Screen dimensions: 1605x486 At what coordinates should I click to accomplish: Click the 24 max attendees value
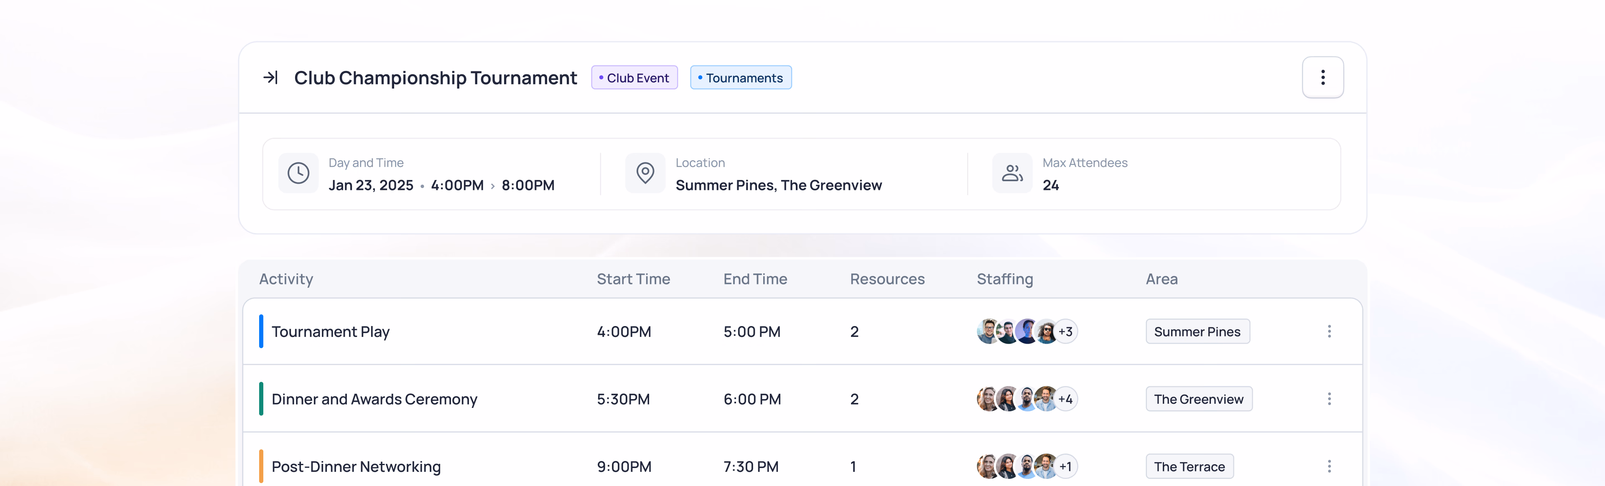click(1050, 185)
